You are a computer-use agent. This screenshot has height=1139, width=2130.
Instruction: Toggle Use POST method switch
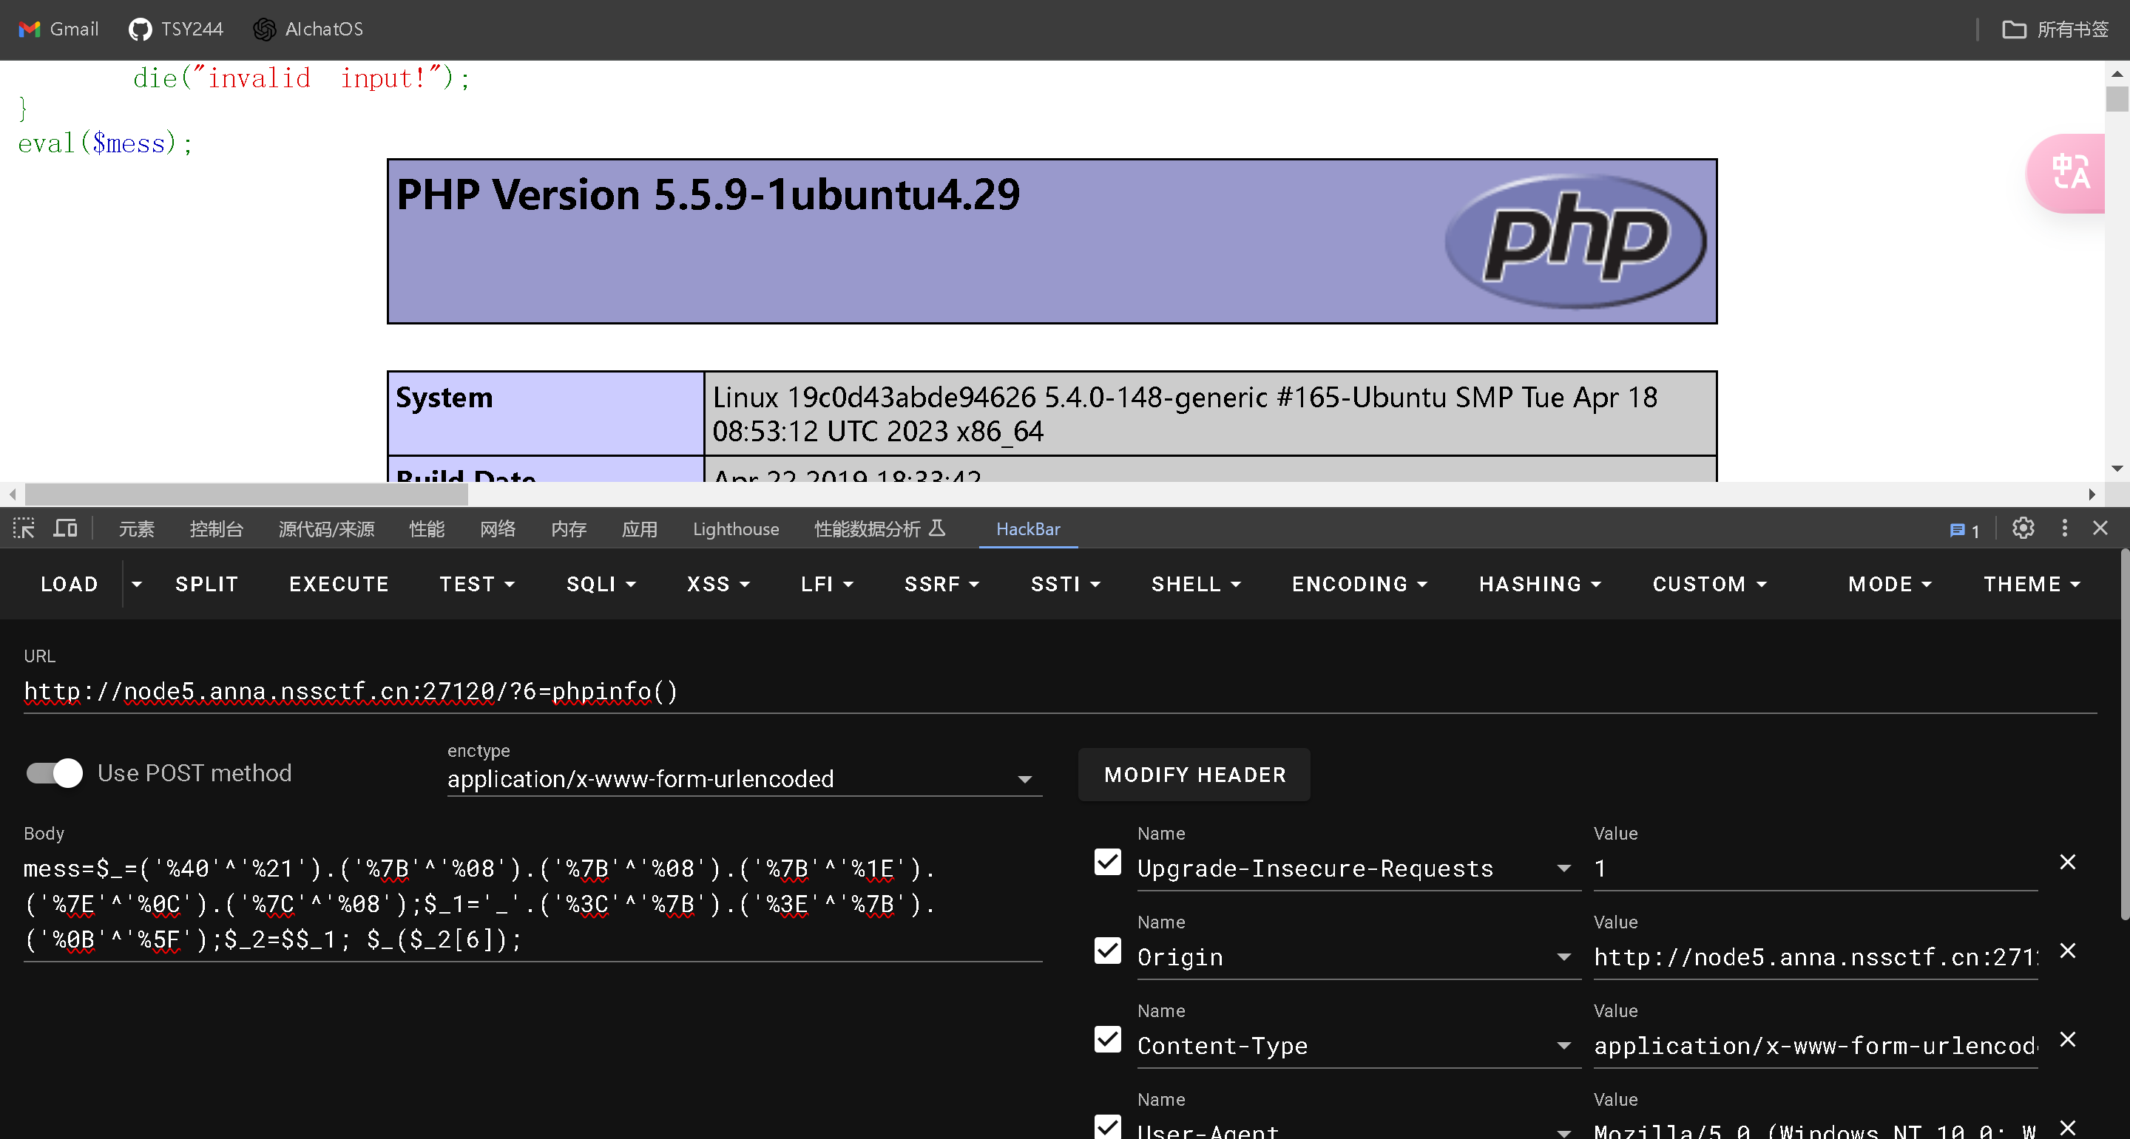point(55,774)
